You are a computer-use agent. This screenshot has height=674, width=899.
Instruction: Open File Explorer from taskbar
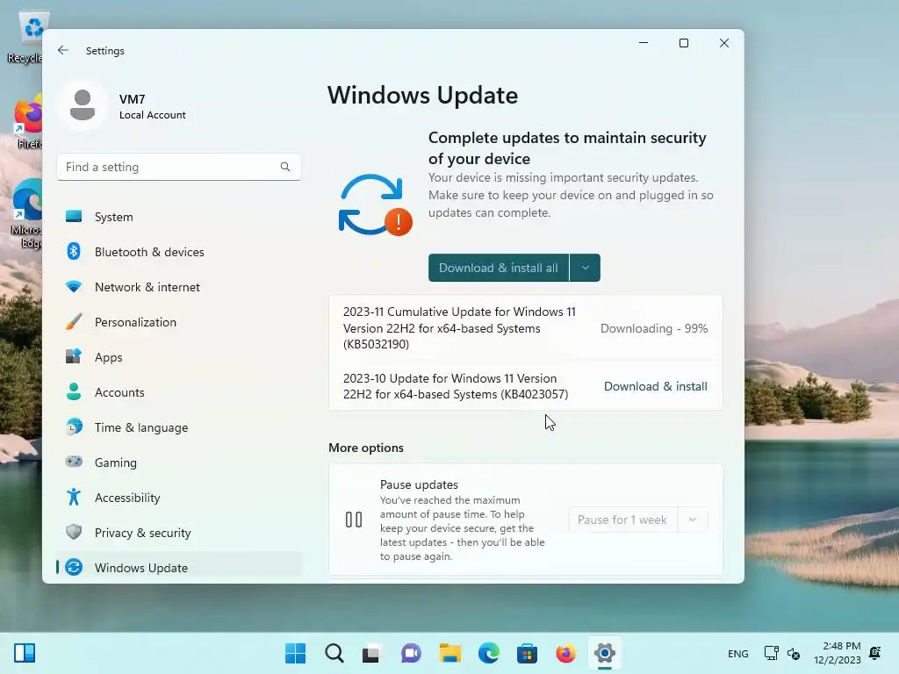pos(450,653)
